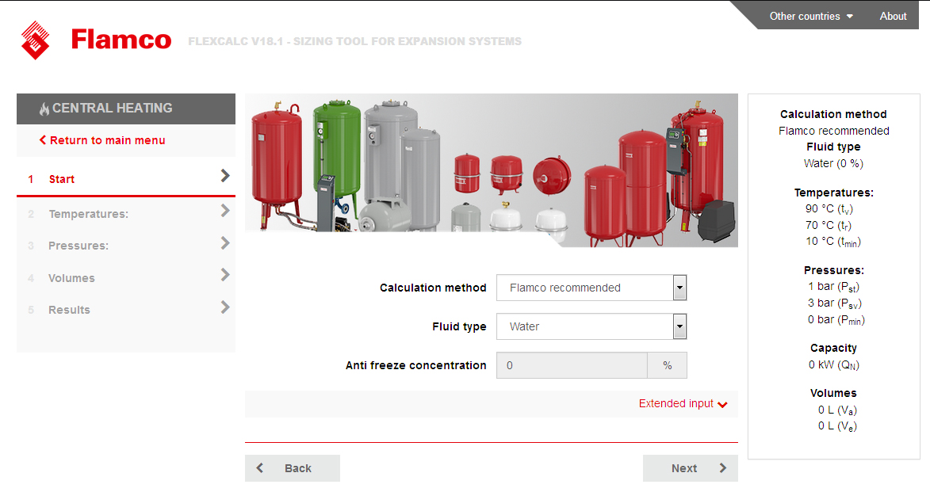
Task: Open the Other countries dropdown
Action: [811, 16]
